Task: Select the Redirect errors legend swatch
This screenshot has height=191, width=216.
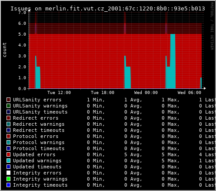Action: pyautogui.click(x=8, y=118)
